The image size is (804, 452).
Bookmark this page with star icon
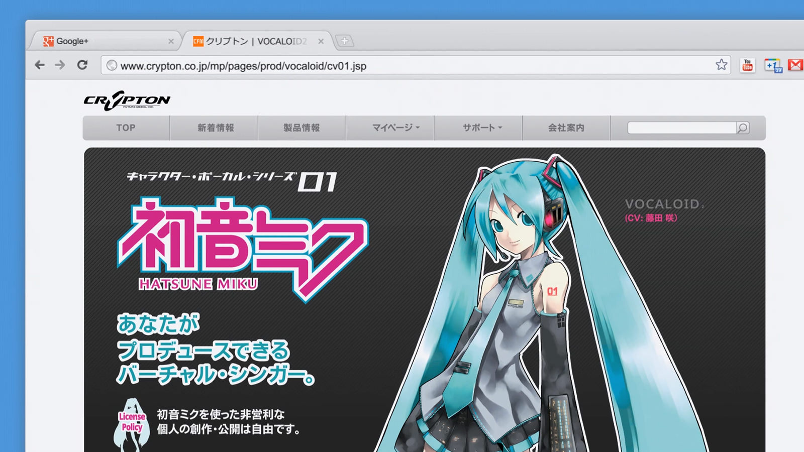(x=721, y=65)
